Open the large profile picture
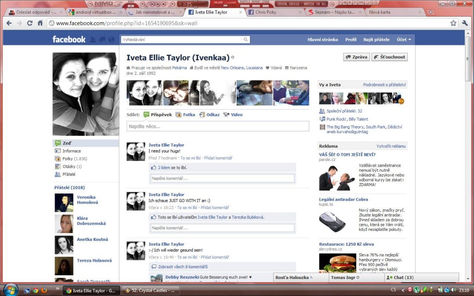Viewport: 474px width, 296px height. coord(86,94)
